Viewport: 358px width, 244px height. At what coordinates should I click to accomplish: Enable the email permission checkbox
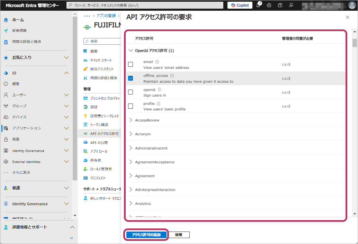pos(131,64)
